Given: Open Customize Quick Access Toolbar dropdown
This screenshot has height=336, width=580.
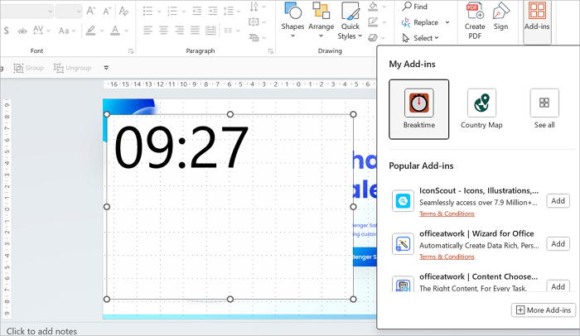Looking at the screenshot, I should coord(106,68).
